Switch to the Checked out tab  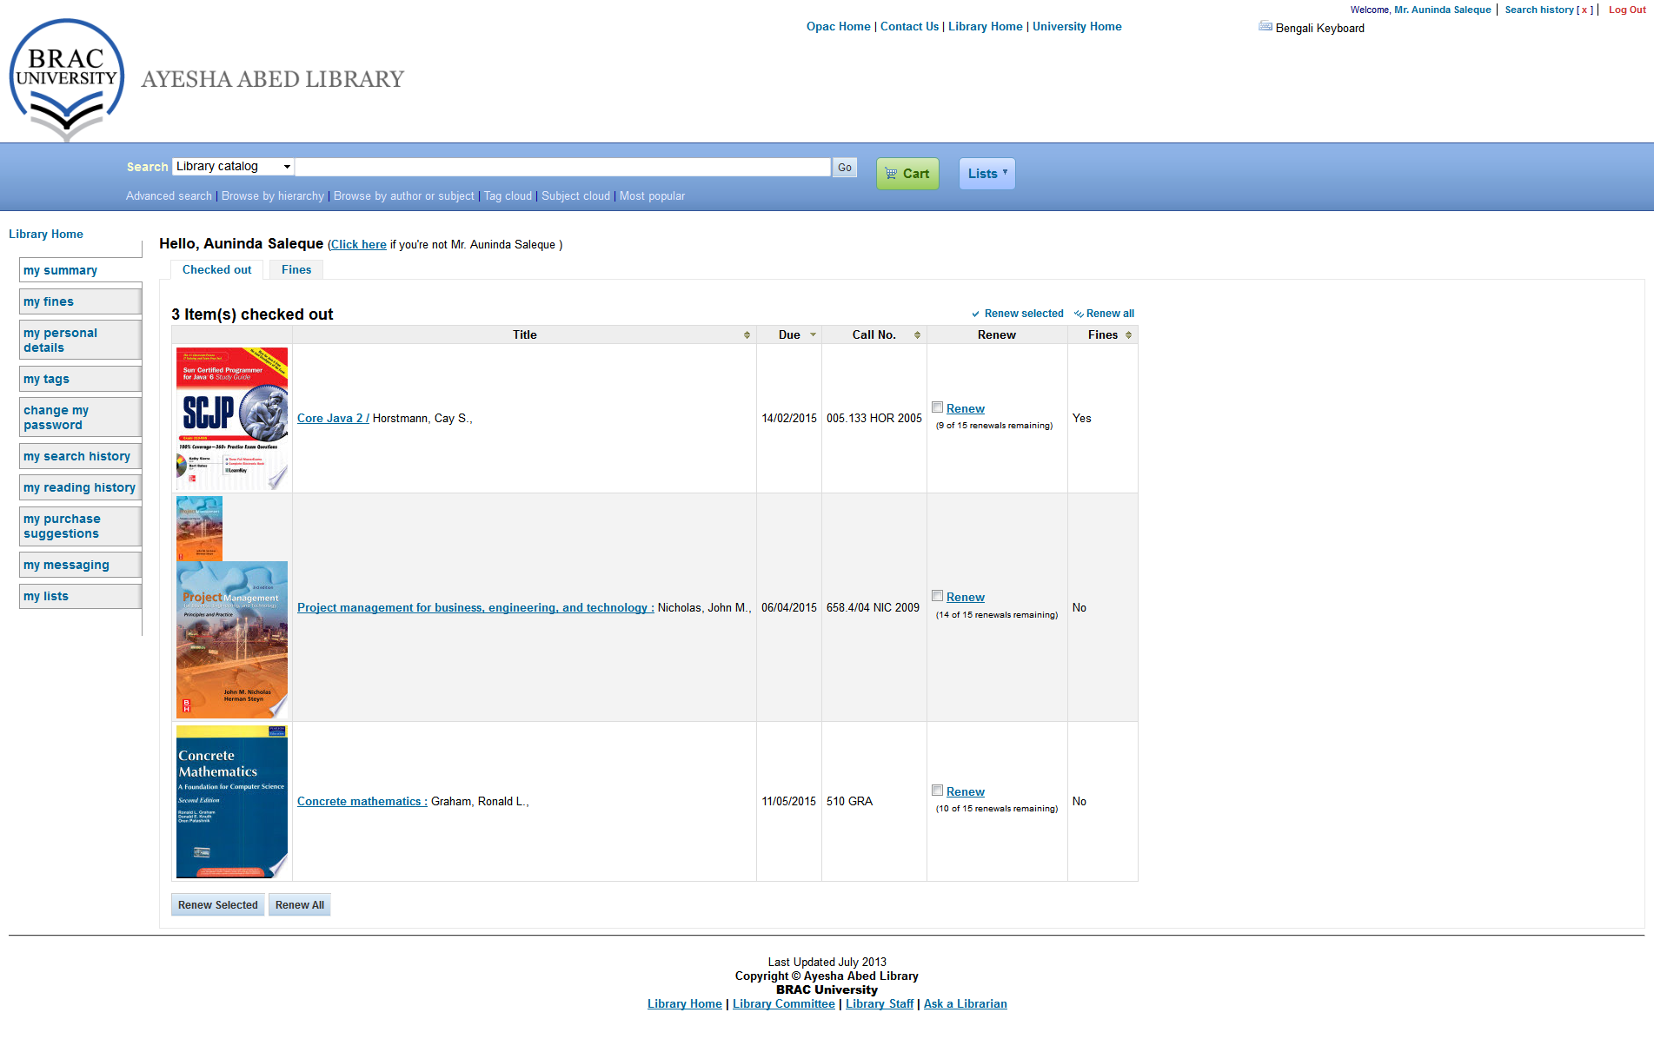tap(217, 270)
